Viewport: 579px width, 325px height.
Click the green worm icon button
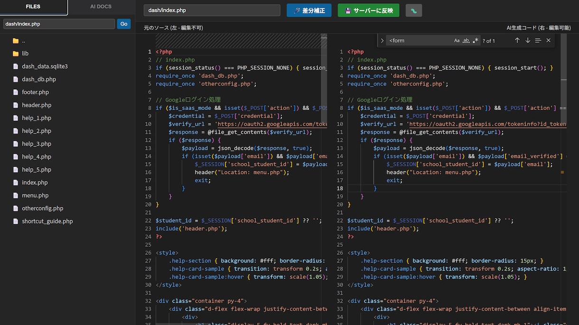pos(414,10)
